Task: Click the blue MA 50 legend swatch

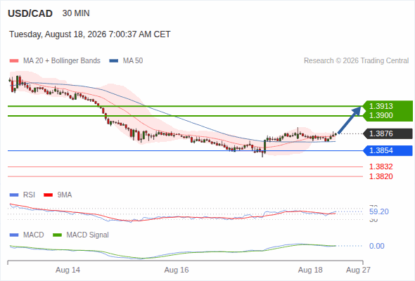Action: coord(113,61)
